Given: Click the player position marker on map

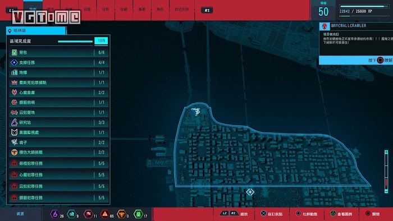Looking at the screenshot, I should click(196, 112).
